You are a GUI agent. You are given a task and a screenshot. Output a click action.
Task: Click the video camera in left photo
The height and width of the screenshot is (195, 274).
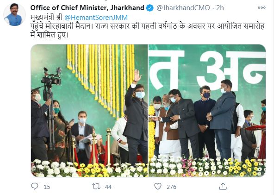[51, 79]
